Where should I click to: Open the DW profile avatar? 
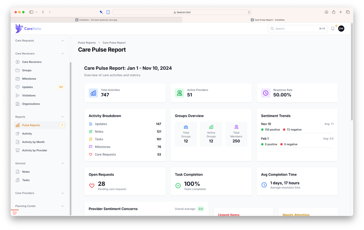341,28
